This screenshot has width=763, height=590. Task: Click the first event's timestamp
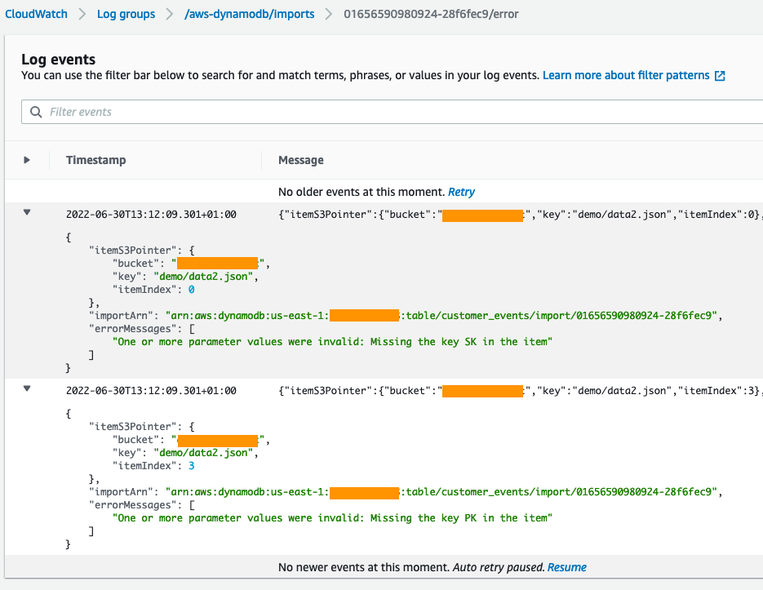(151, 215)
